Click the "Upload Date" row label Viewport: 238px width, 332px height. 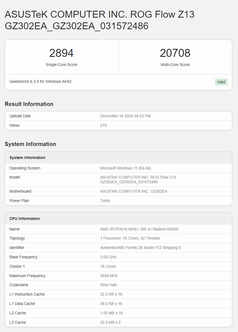pos(20,116)
